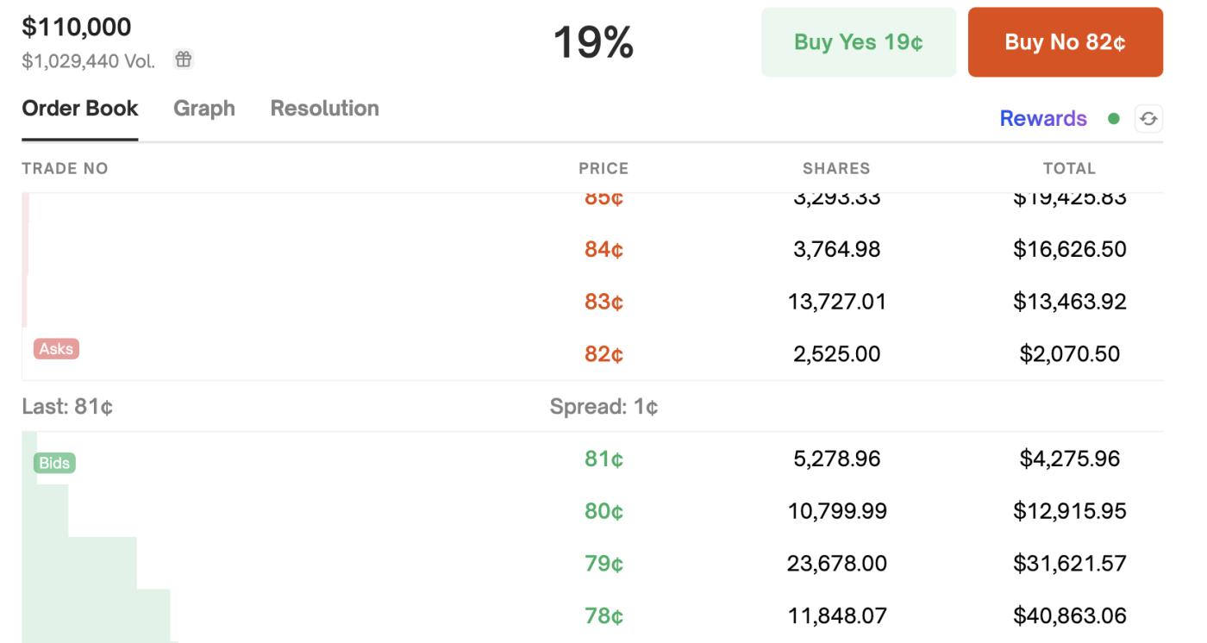
Task: Select the Order Book tab
Action: coord(79,109)
